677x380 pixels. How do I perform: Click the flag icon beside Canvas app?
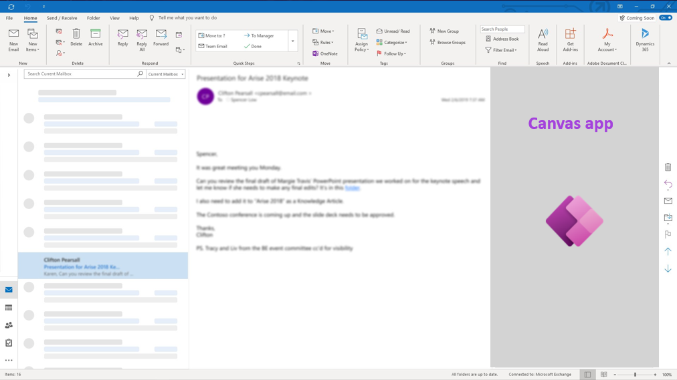point(668,234)
